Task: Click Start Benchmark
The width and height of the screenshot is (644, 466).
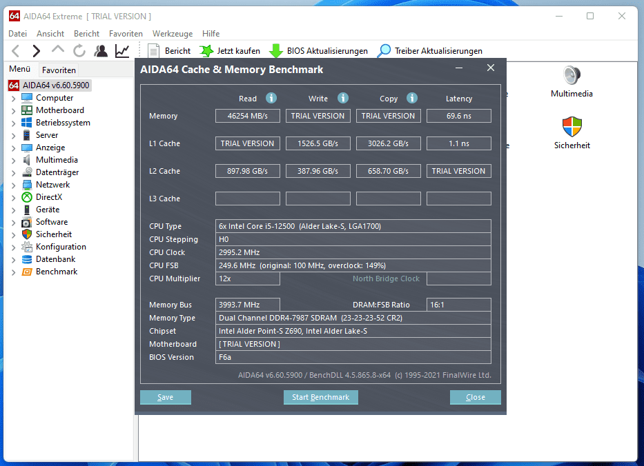Action: pos(320,397)
